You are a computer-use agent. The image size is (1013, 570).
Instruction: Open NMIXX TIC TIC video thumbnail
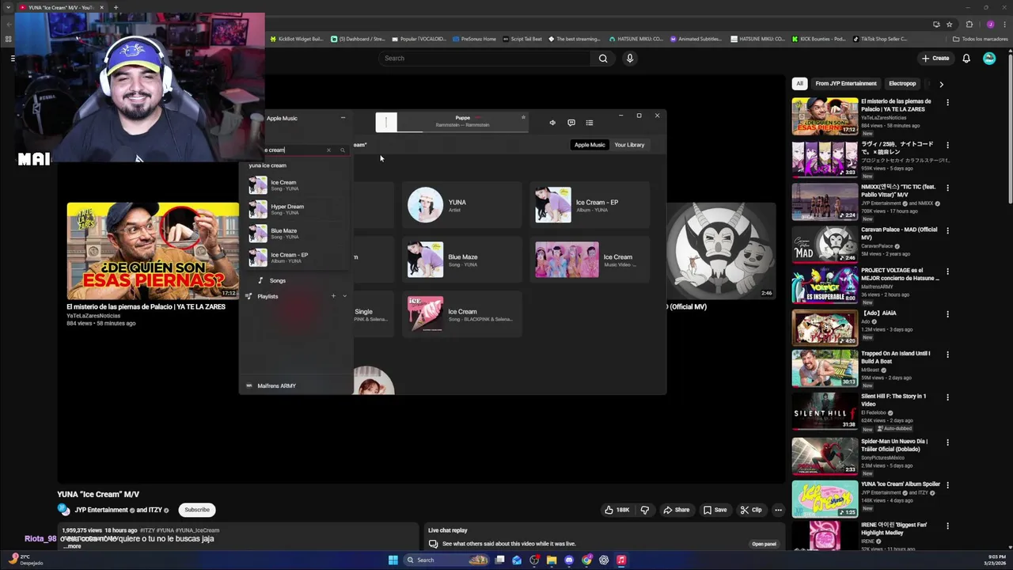click(x=825, y=202)
